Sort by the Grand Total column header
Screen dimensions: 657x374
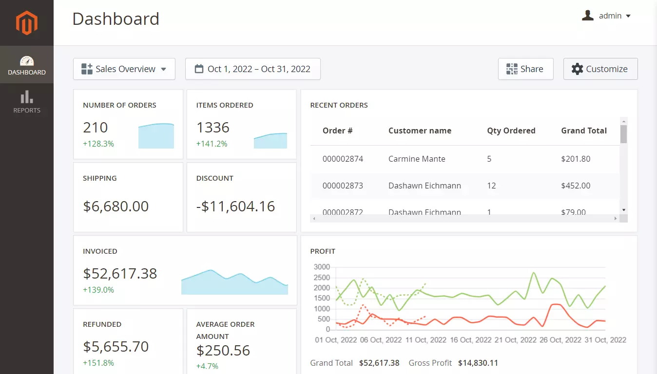tap(583, 131)
